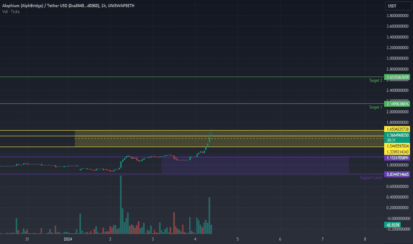Open the USDT currency selector
This screenshot has height=244, width=413.
click(x=398, y=6)
